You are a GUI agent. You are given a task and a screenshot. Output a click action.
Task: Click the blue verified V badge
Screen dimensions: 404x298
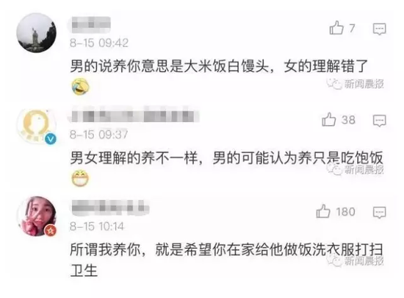[x=51, y=139]
